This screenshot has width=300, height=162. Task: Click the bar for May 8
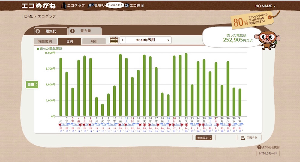click(x=103, y=110)
